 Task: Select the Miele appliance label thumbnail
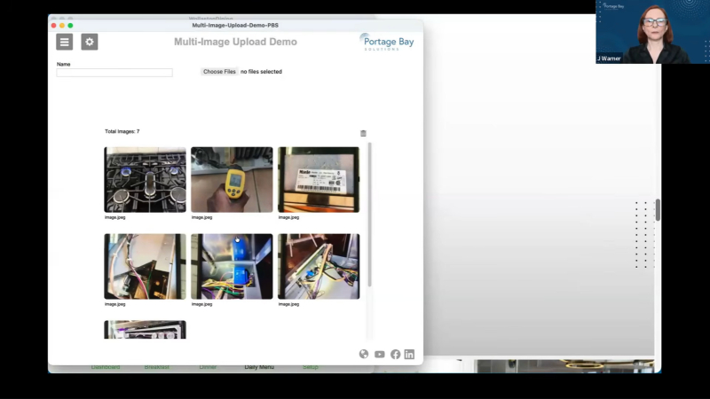click(x=319, y=180)
